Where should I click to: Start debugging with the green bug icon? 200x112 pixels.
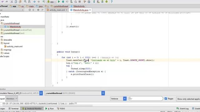tap(63, 2)
